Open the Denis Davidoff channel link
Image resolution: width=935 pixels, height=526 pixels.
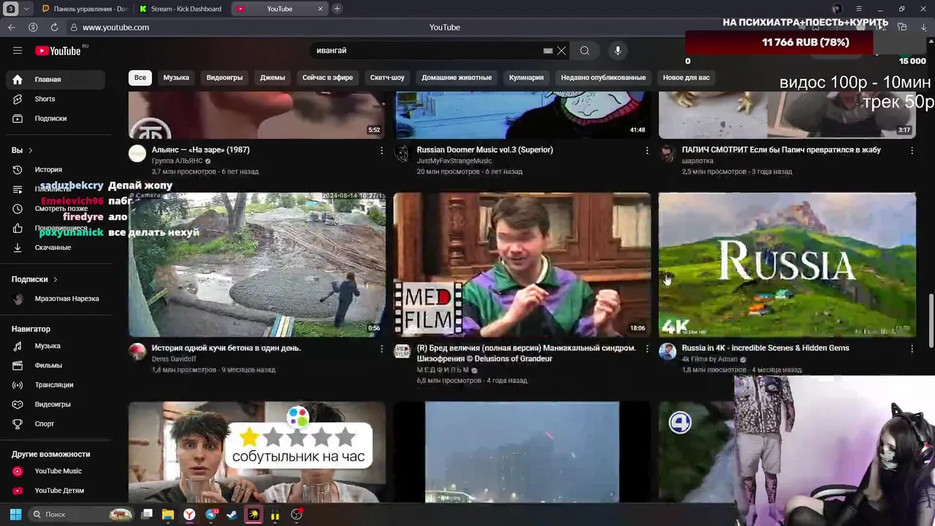point(174,359)
